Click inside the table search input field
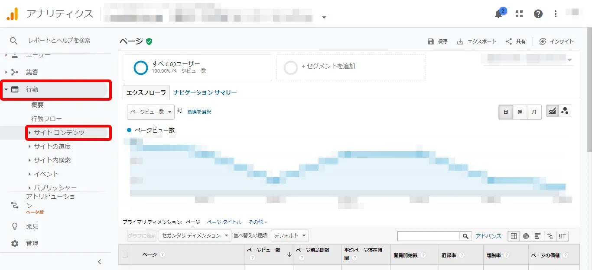Image resolution: width=592 pixels, height=270 pixels. coord(429,236)
